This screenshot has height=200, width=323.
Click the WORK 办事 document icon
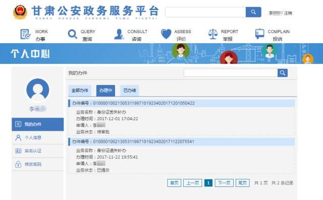[x=25, y=34]
